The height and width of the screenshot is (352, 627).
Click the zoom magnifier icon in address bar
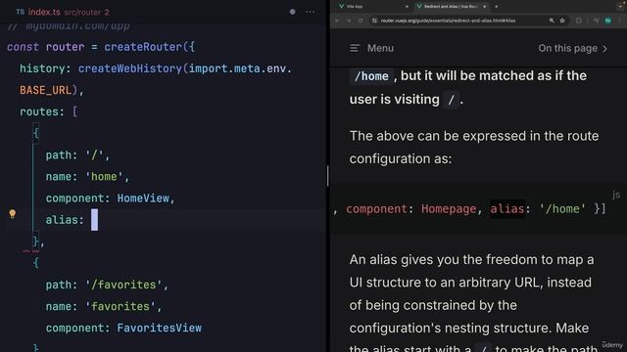coord(552,21)
